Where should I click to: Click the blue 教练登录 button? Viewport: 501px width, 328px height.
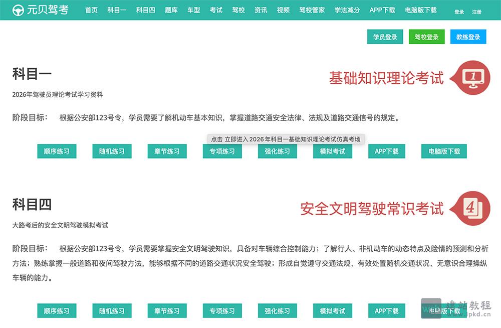point(467,37)
